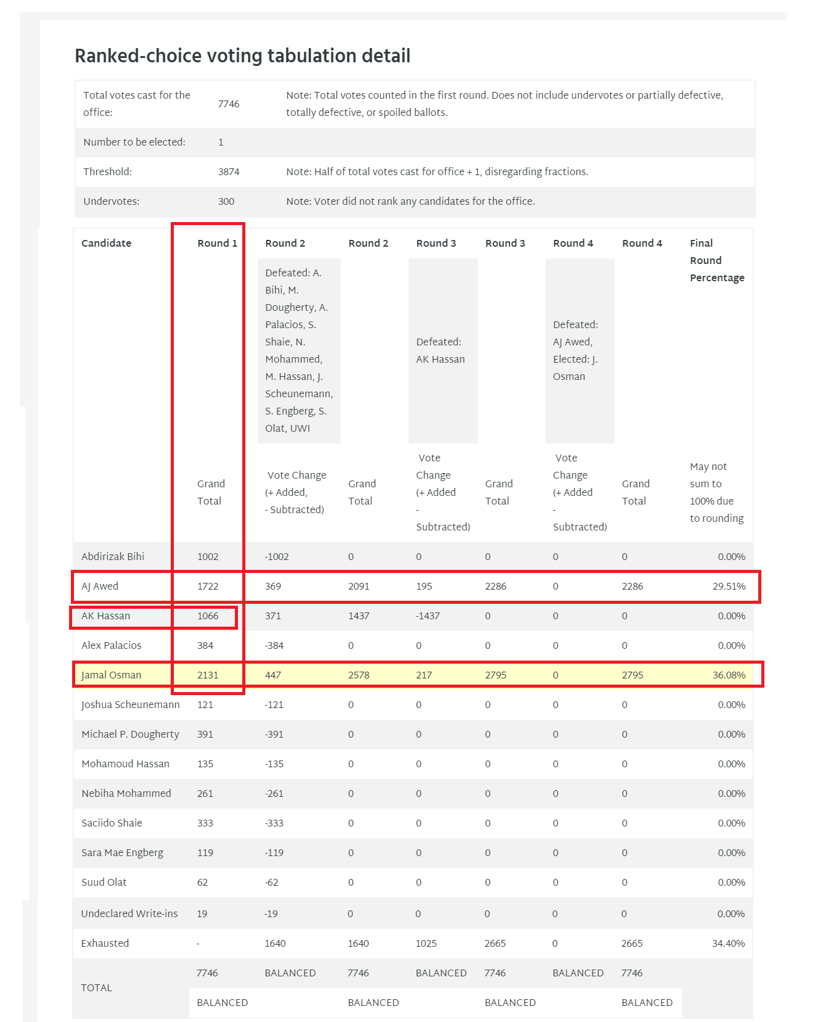Click the 'May not sum to 100%' note

(716, 492)
